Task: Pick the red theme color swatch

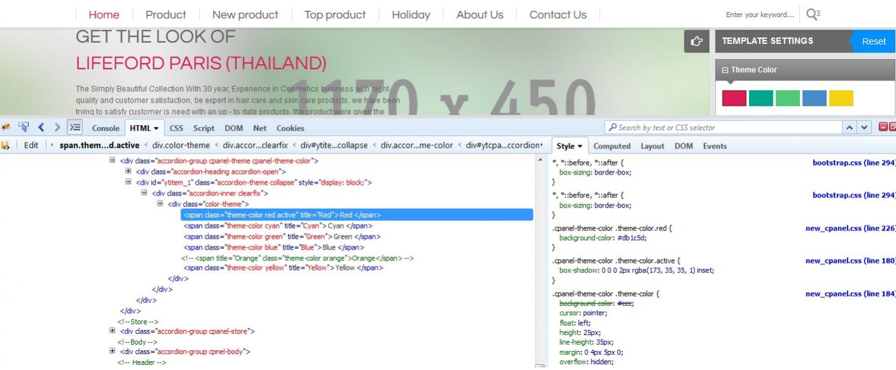Action: click(x=734, y=98)
